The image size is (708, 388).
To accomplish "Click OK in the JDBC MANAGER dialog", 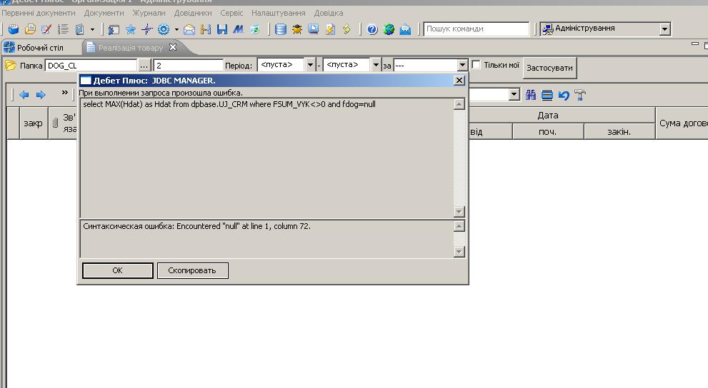I will pos(117,270).
